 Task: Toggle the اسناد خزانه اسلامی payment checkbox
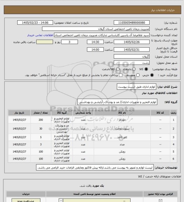(x=121, y=75)
